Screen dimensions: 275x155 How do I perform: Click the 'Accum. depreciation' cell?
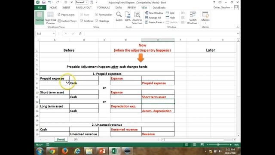158,111
